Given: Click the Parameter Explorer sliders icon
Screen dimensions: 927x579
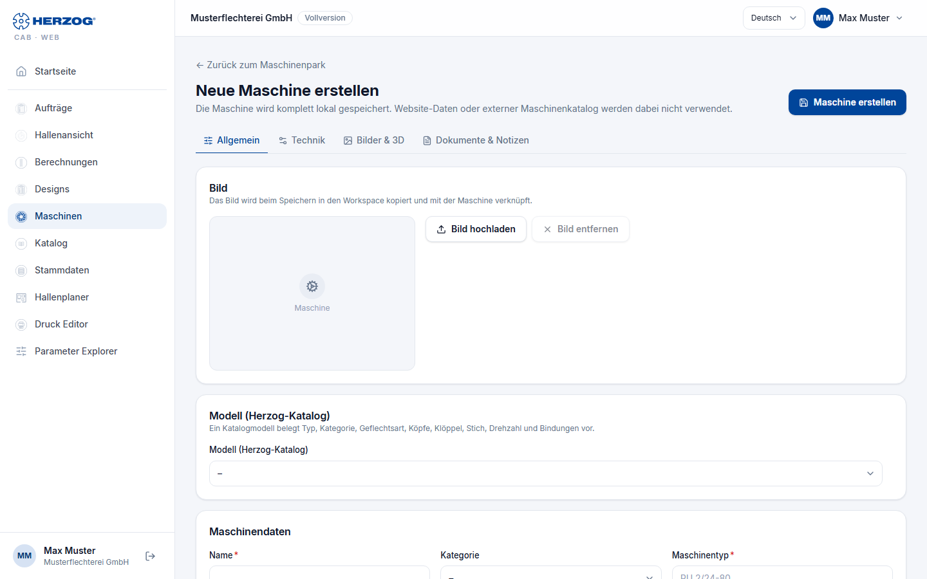Looking at the screenshot, I should coord(21,351).
